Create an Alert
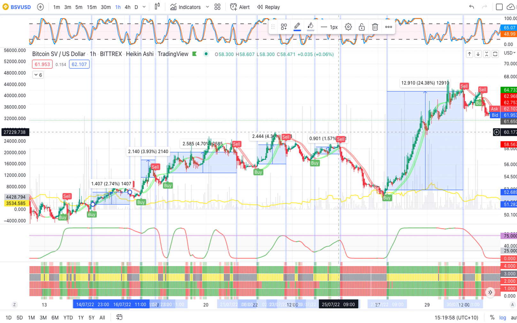517x323 pixels. (240, 7)
